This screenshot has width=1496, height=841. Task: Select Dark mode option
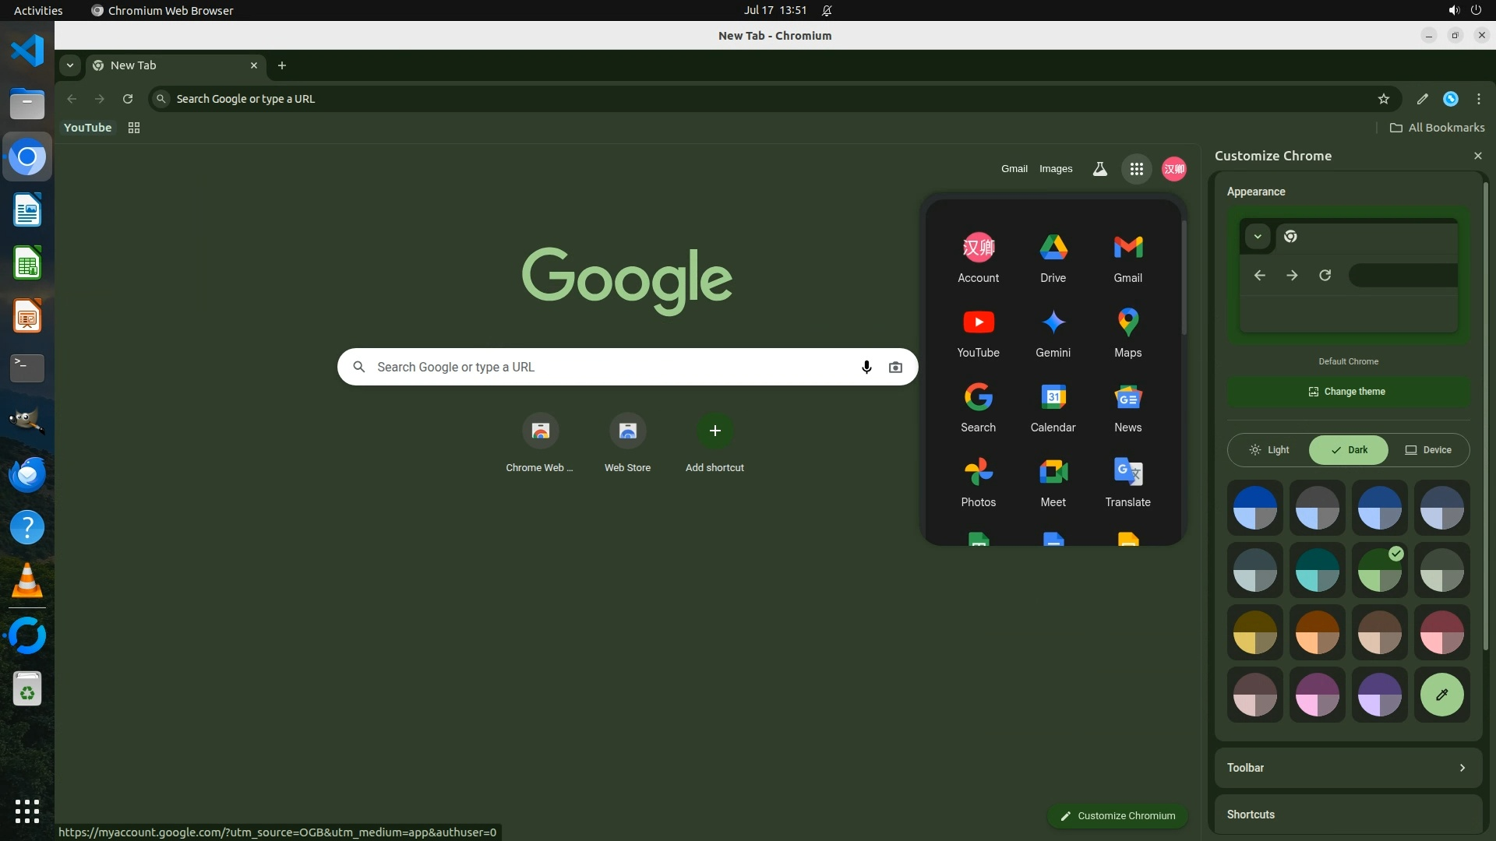tap(1349, 450)
